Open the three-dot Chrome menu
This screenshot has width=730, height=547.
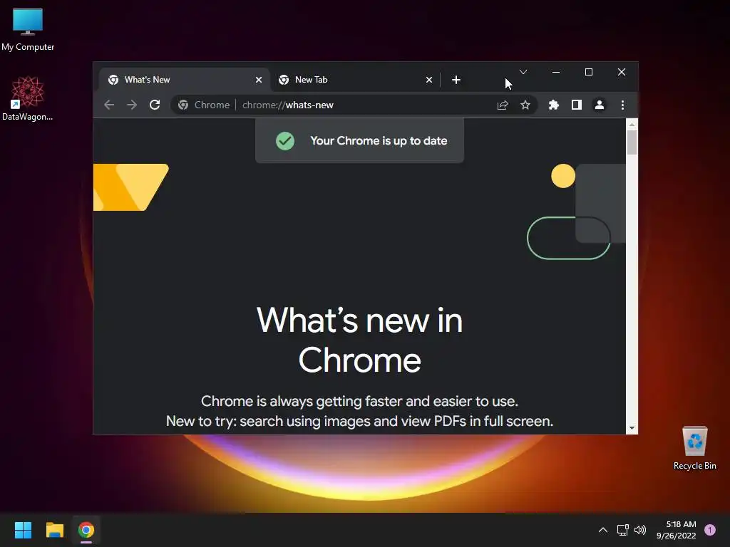[622, 105]
